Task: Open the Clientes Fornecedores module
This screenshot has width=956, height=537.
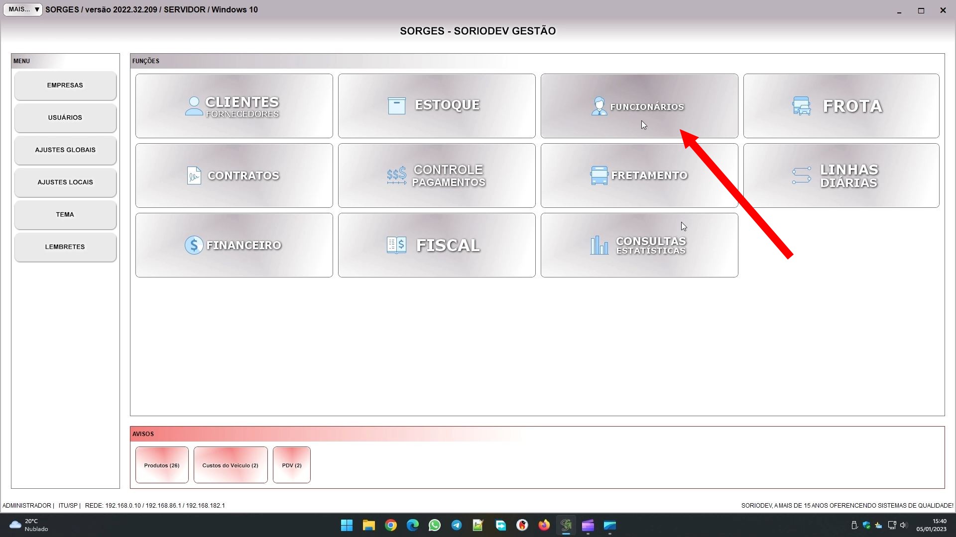Action: pos(234,106)
